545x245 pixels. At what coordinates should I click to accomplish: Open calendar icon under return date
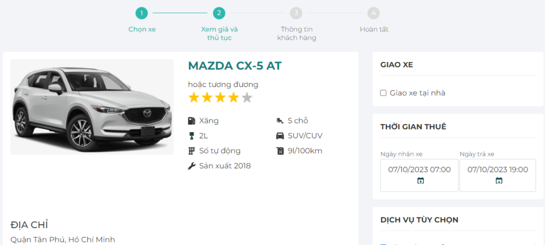click(x=499, y=181)
